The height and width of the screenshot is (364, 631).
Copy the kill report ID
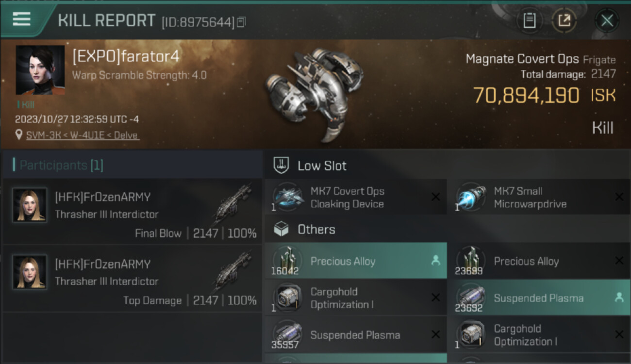coord(242,22)
